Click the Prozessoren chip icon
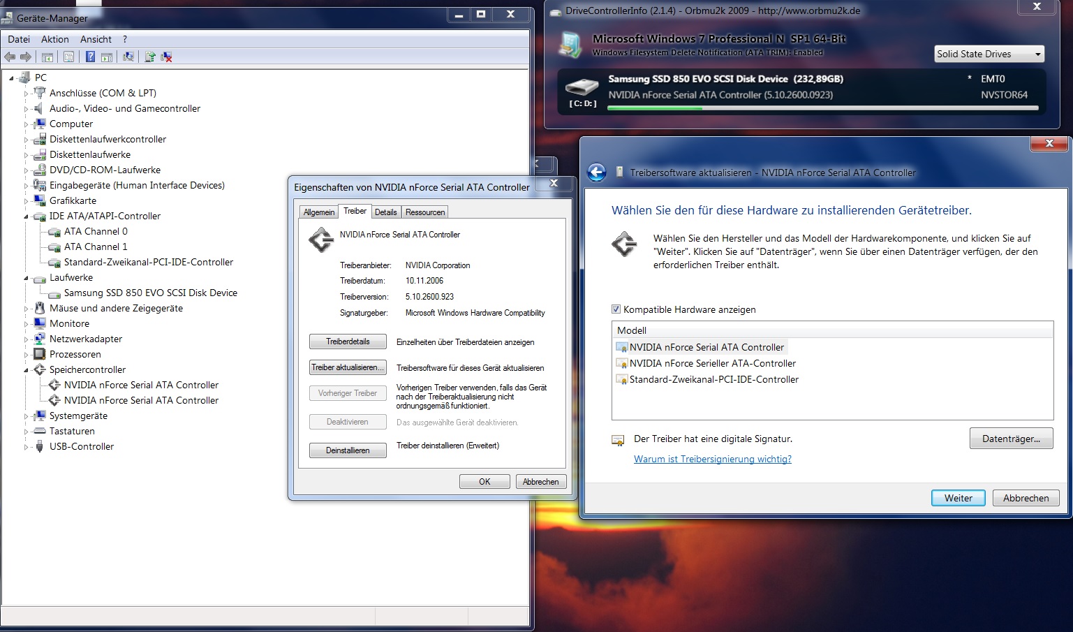 pyautogui.click(x=40, y=354)
